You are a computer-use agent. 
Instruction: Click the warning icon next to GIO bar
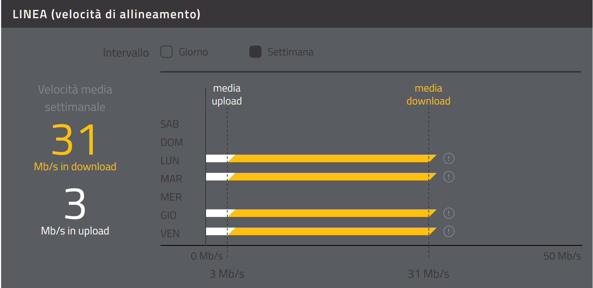449,213
